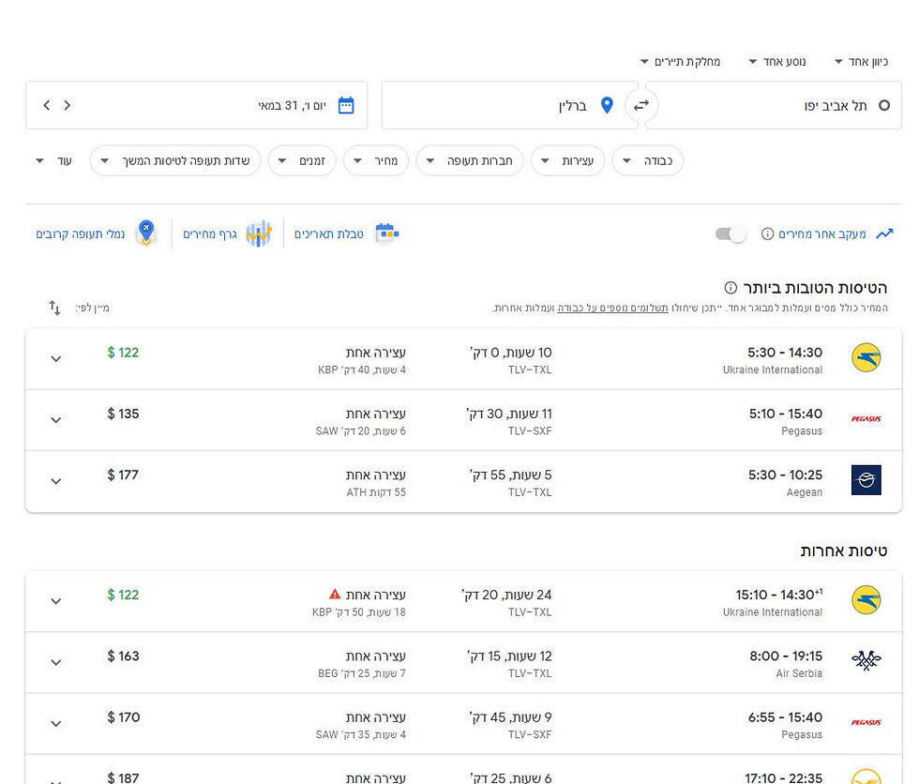Image resolution: width=919 pixels, height=784 pixels.
Task: Open the מחלקת תיירים cabin class dropdown
Action: [686, 60]
